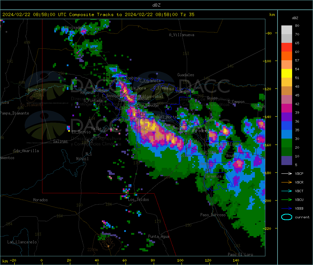The width and height of the screenshot is (313, 265).
Task: Click the Pampa_Diamante place label
Action: [x=15, y=113]
